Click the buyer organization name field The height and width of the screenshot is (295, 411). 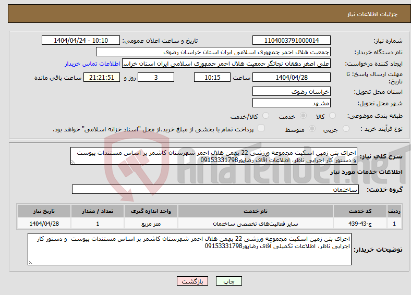pos(213,52)
